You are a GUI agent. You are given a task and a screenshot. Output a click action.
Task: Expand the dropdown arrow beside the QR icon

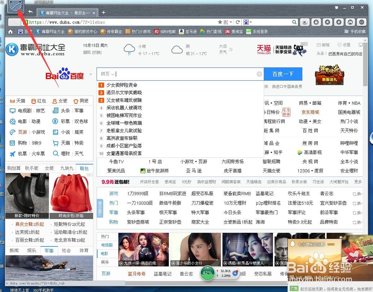(x=231, y=22)
